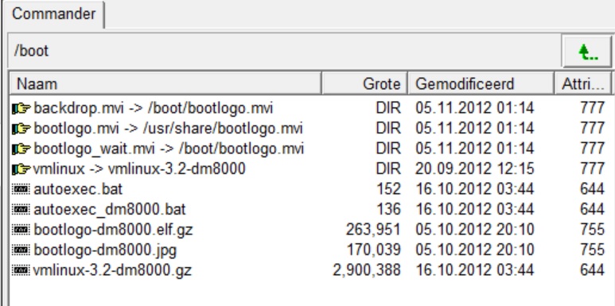Click date 16.10.2012 03:44 of autoexec.bat
615x306 pixels.
(x=475, y=189)
